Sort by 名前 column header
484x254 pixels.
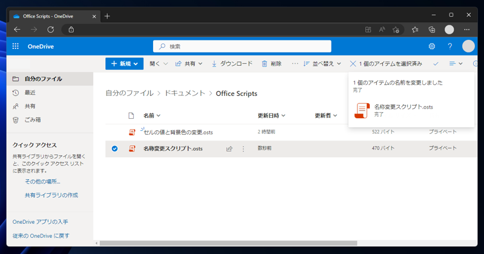tap(152, 116)
